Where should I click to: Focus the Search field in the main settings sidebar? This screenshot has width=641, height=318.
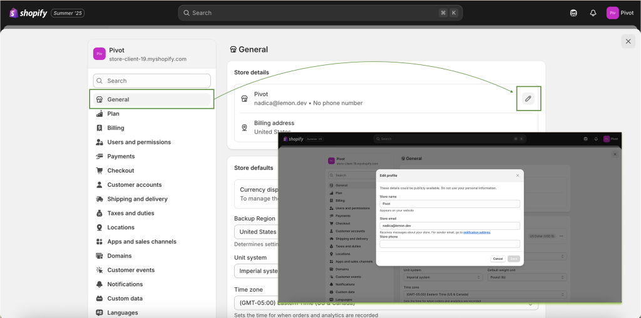tap(151, 81)
